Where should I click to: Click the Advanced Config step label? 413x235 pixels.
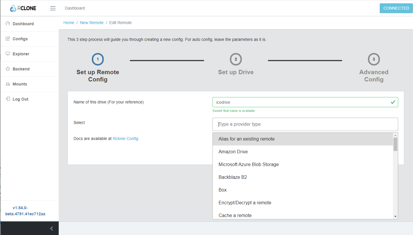point(374,76)
